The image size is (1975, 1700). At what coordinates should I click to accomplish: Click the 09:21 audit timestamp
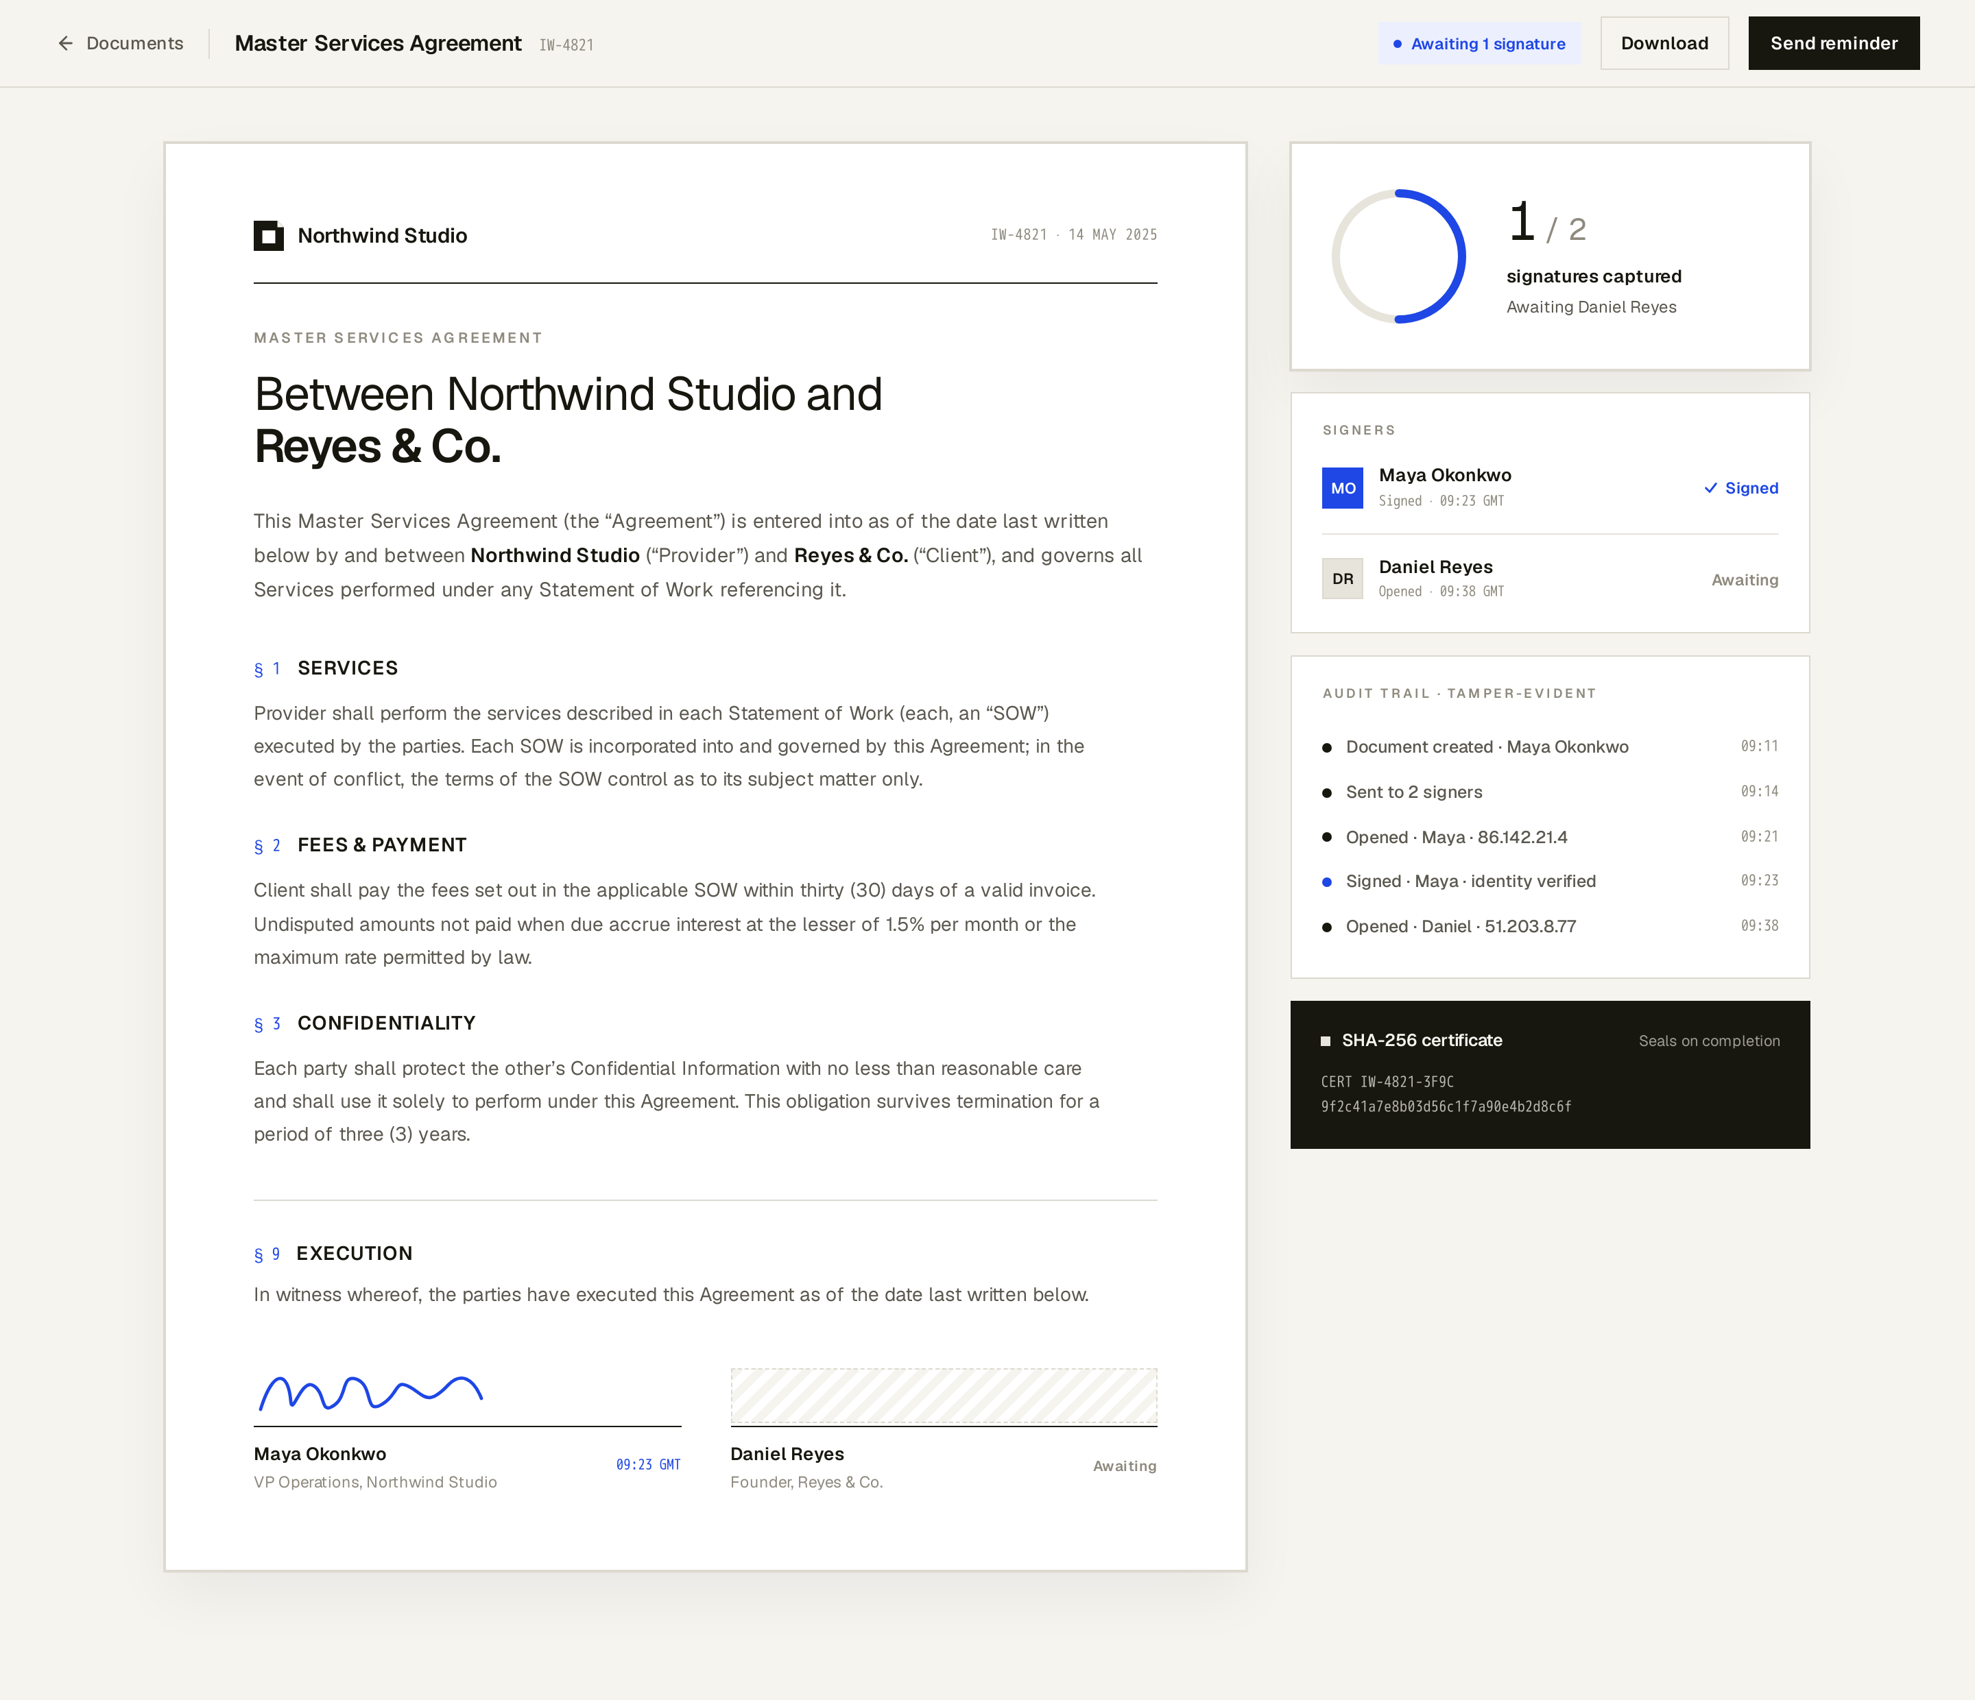point(1760,837)
